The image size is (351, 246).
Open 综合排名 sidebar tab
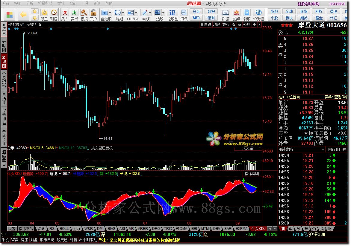click(x=4, y=117)
